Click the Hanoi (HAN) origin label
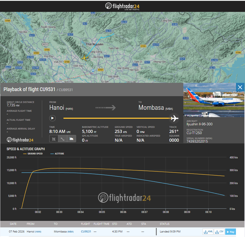This screenshot has width=245, height=237. 61,108
